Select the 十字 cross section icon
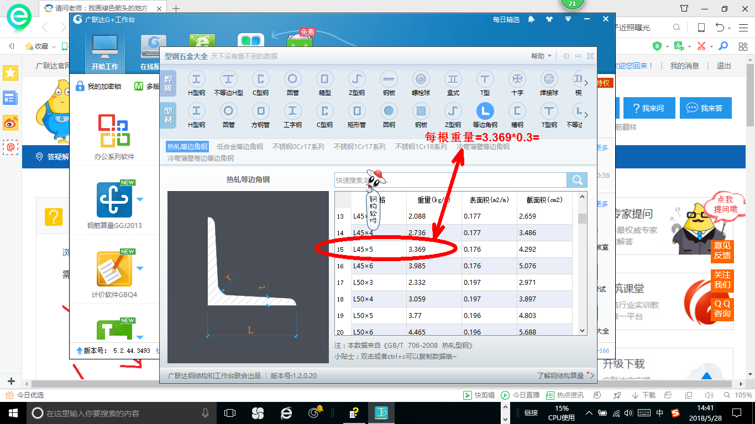The height and width of the screenshot is (424, 755). coord(517,79)
